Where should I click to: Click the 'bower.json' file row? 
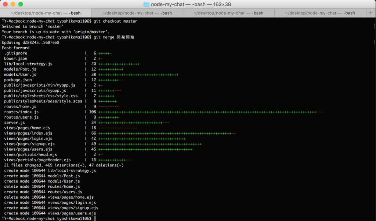[x=53, y=59]
